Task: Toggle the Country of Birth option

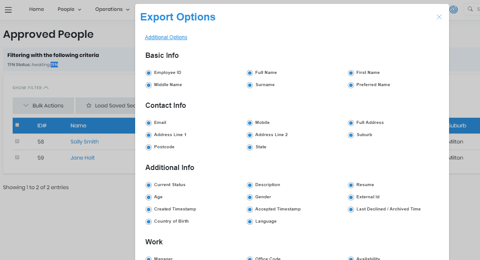Action: coord(149,222)
